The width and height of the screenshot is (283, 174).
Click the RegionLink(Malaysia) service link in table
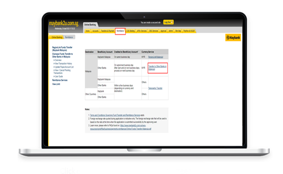coord(155,57)
